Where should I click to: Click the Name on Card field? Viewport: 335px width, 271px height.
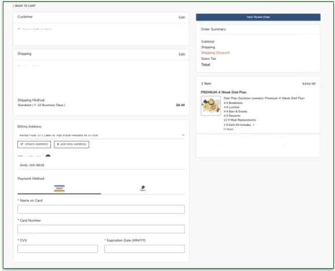pos(101,209)
